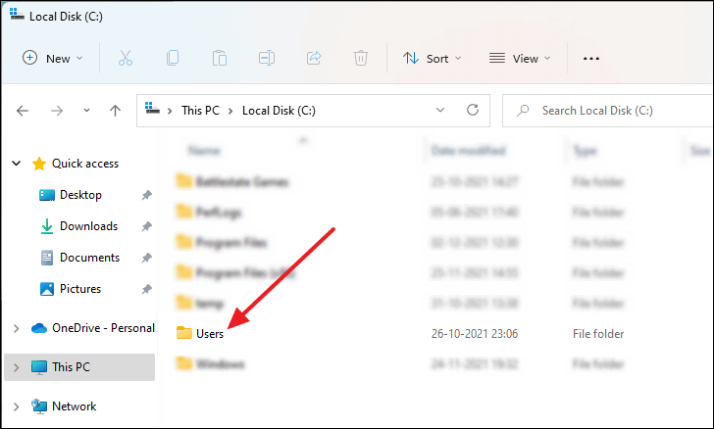This screenshot has width=714, height=429.
Task: Open the See more ellipsis menu
Action: click(x=591, y=58)
